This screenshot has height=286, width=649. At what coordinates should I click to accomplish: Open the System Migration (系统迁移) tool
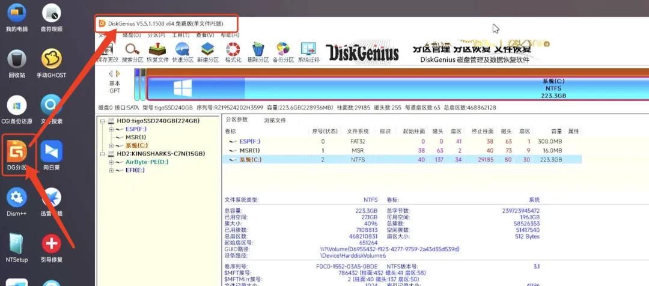308,49
